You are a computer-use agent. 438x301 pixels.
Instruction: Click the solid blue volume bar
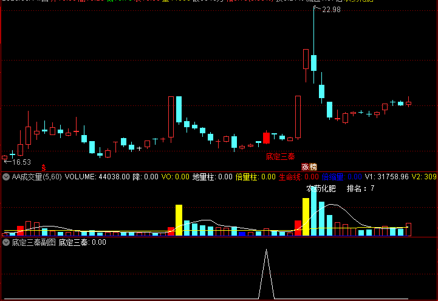242,234
